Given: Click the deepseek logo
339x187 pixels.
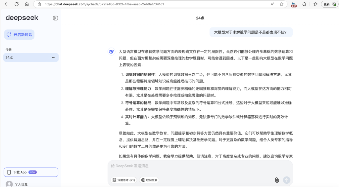Looking at the screenshot, I should pyautogui.click(x=22, y=18).
